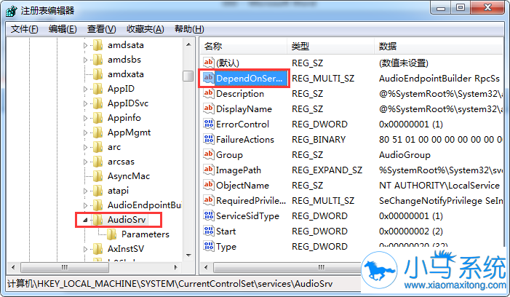Expand the AppMgmt tree node
The width and height of the screenshot is (510, 297).
85,132
